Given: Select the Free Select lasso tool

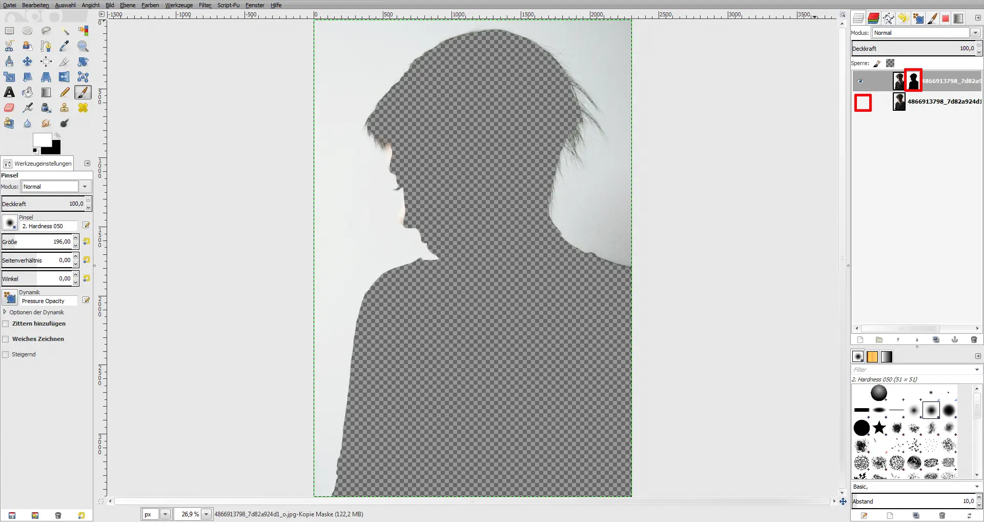Looking at the screenshot, I should (46, 31).
